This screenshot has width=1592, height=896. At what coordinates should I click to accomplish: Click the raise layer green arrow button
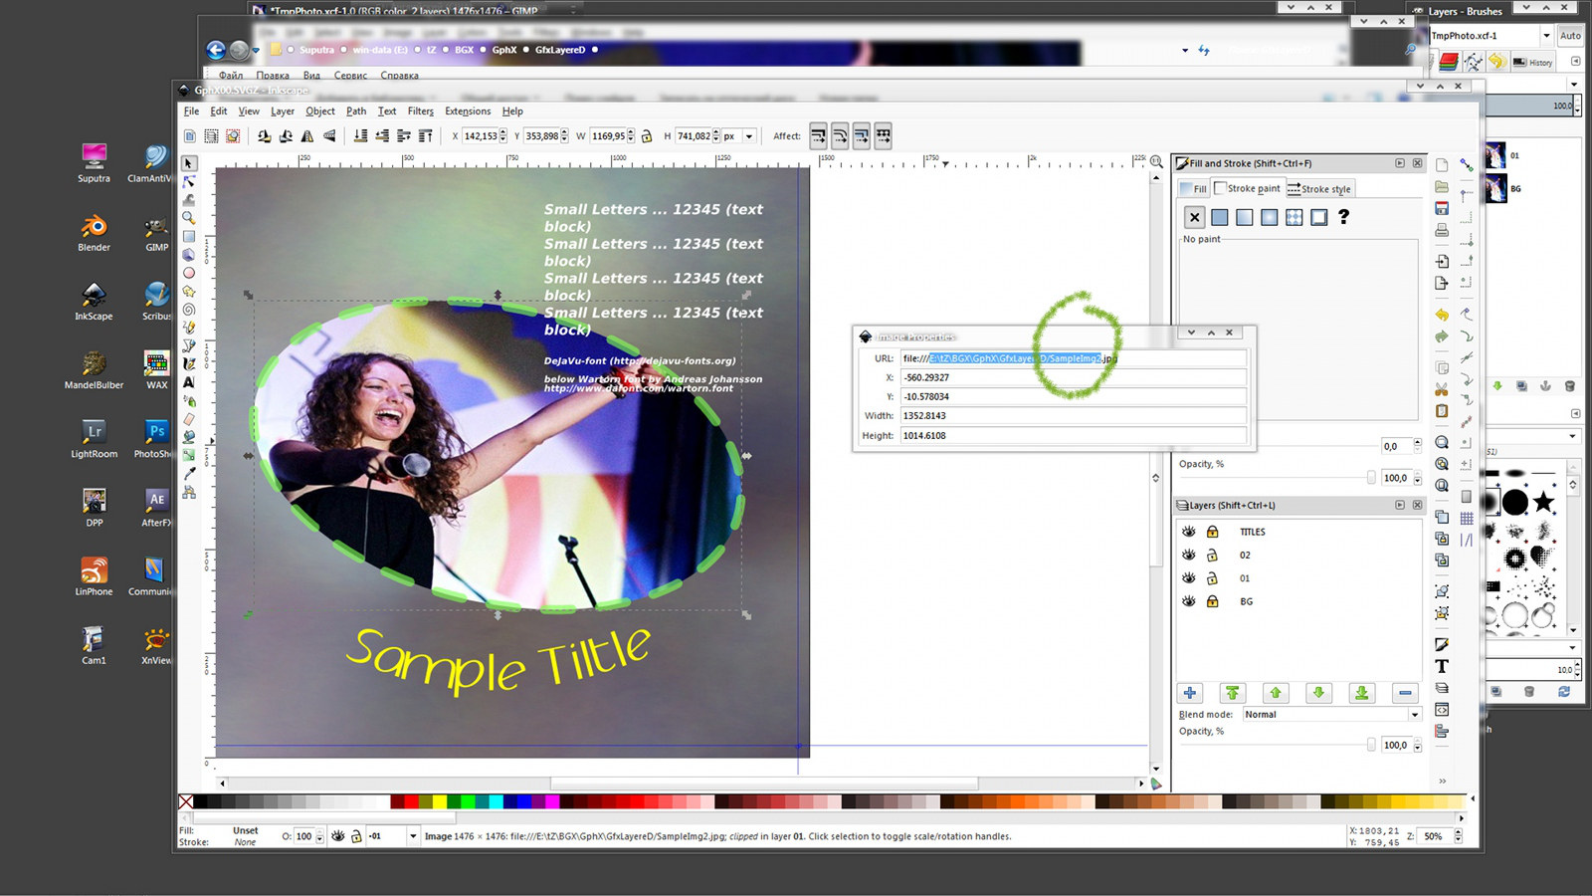[1276, 693]
